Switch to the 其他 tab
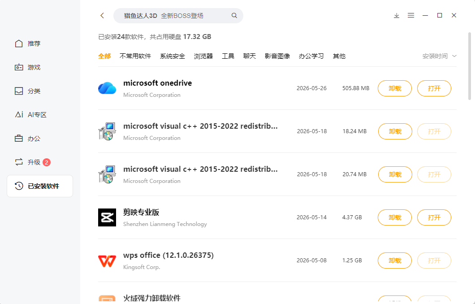This screenshot has width=475, height=304. [339, 56]
